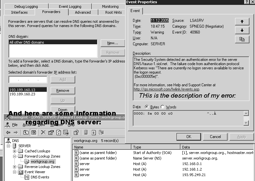Viewport: 255px width, 181px height.
Task: Expand the Reverse Lookup Zones node
Action: tap(14, 167)
